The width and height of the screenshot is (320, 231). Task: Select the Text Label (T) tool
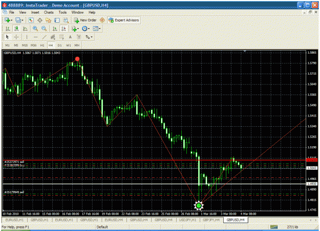(79, 37)
